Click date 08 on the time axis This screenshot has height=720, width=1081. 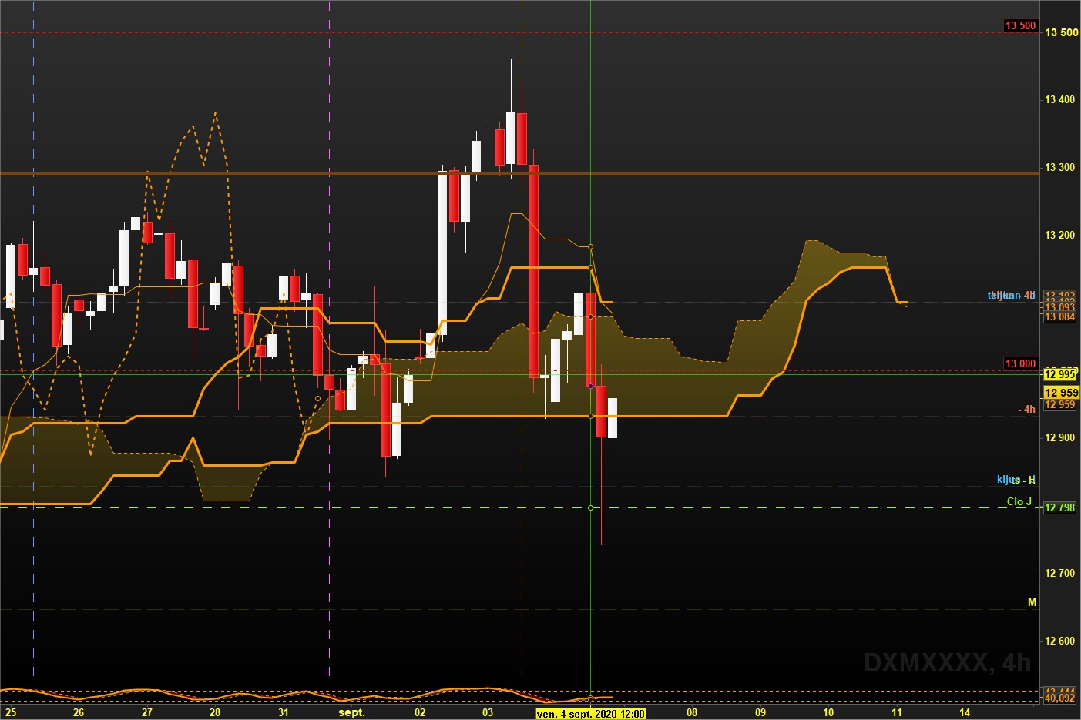[692, 712]
